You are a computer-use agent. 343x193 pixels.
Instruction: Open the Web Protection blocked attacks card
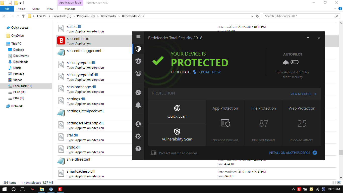[x=302, y=123]
